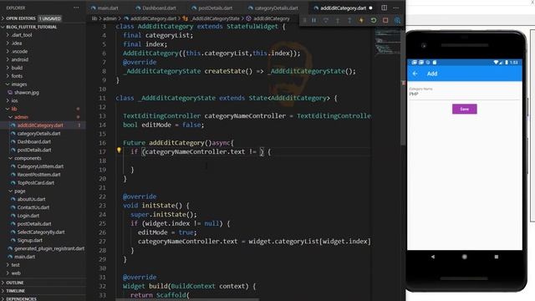Open shawon.jpg in the images folder
Viewport: 535px width, 301px height.
click(27, 93)
